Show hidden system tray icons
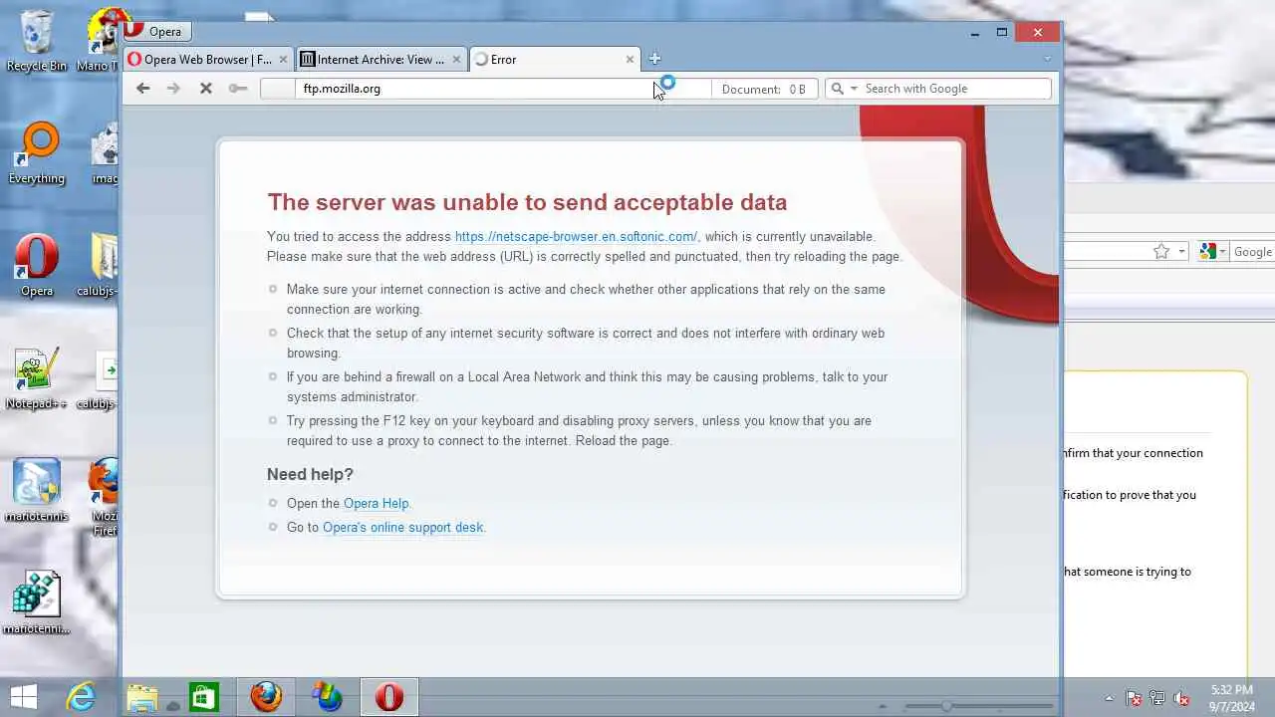 point(1110,698)
